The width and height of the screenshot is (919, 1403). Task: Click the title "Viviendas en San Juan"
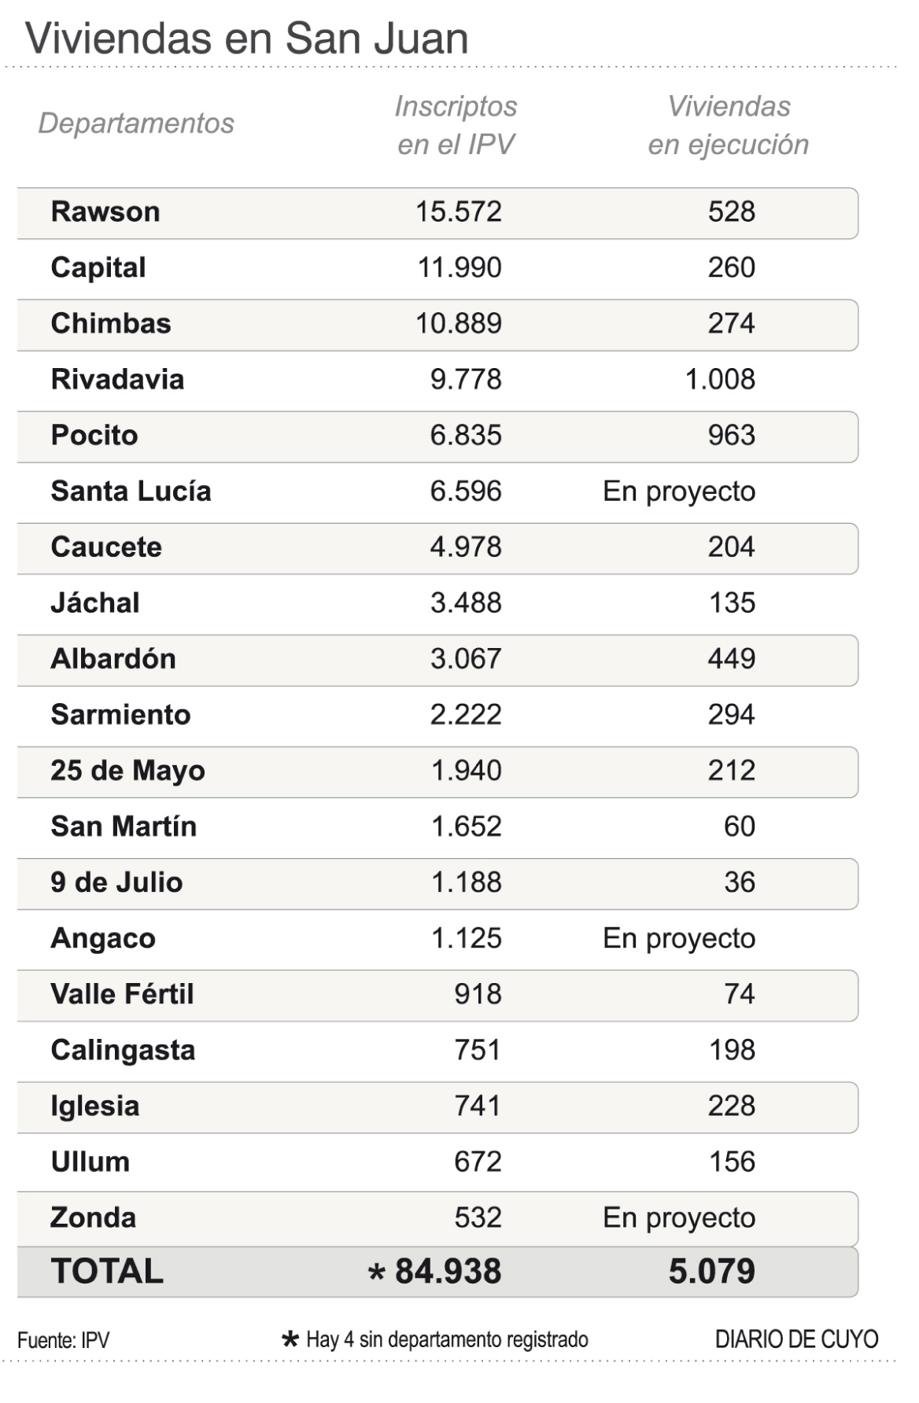(x=246, y=38)
